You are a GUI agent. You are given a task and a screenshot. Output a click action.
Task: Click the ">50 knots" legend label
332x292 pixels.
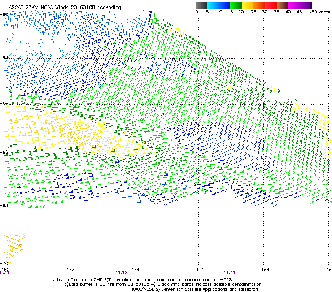[319, 12]
